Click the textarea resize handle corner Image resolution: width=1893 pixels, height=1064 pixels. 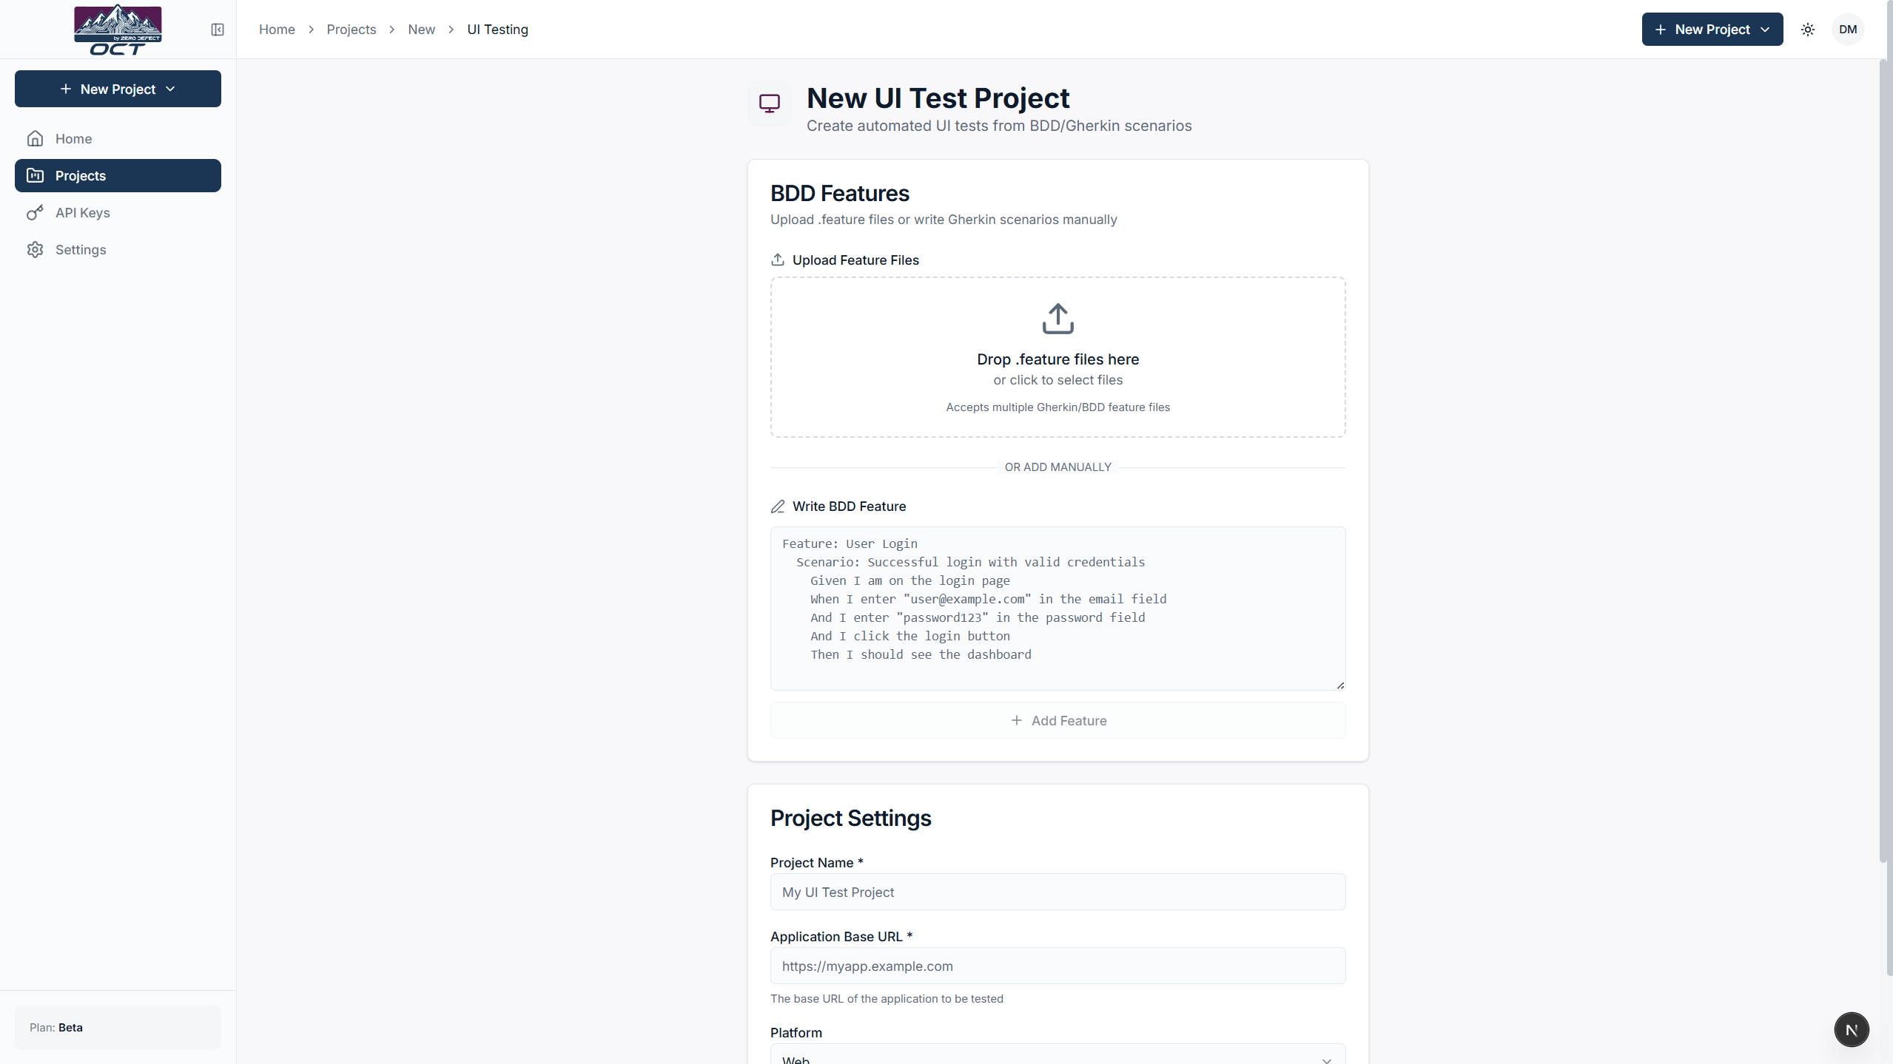[x=1340, y=685]
